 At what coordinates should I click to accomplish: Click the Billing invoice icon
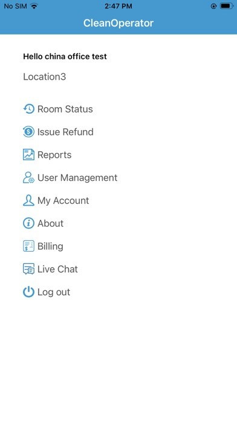(x=29, y=246)
